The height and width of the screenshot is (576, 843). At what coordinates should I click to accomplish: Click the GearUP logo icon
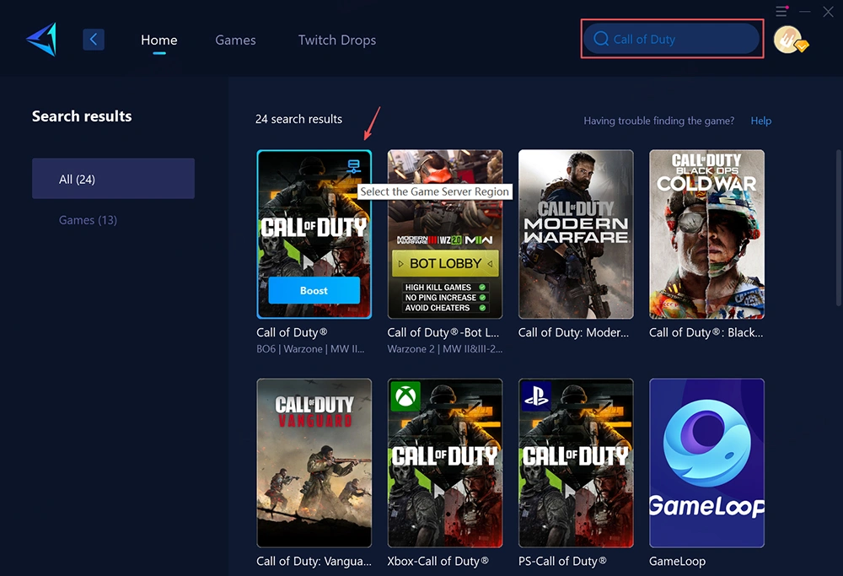40,40
